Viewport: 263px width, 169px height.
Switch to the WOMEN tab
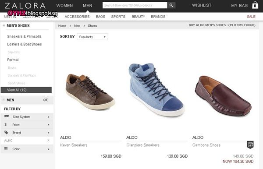pos(64,6)
